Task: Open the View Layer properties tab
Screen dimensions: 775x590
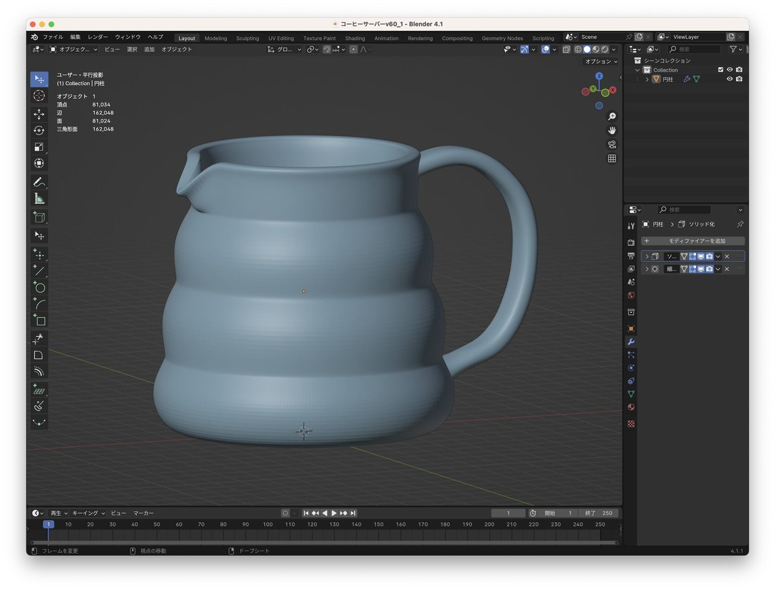Action: tap(631, 269)
